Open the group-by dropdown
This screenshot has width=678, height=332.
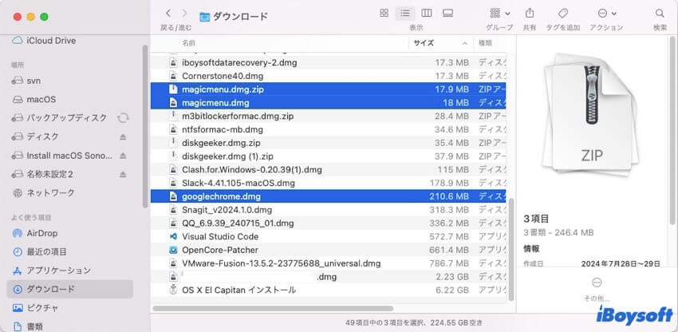coord(499,14)
